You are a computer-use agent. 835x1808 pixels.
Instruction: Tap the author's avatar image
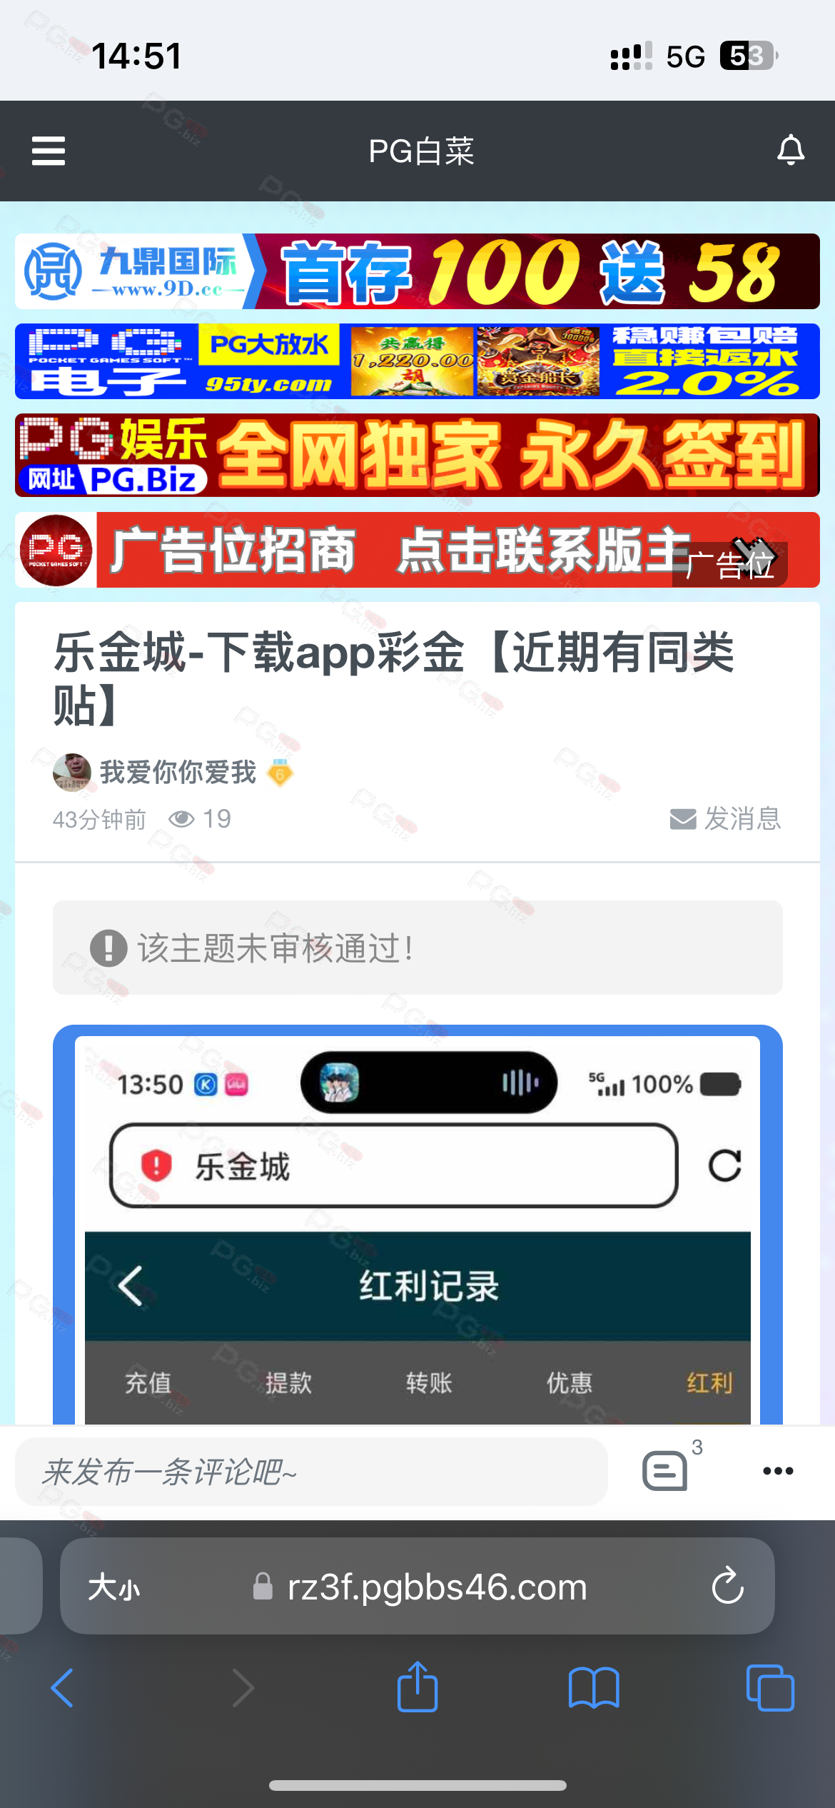[x=72, y=772]
